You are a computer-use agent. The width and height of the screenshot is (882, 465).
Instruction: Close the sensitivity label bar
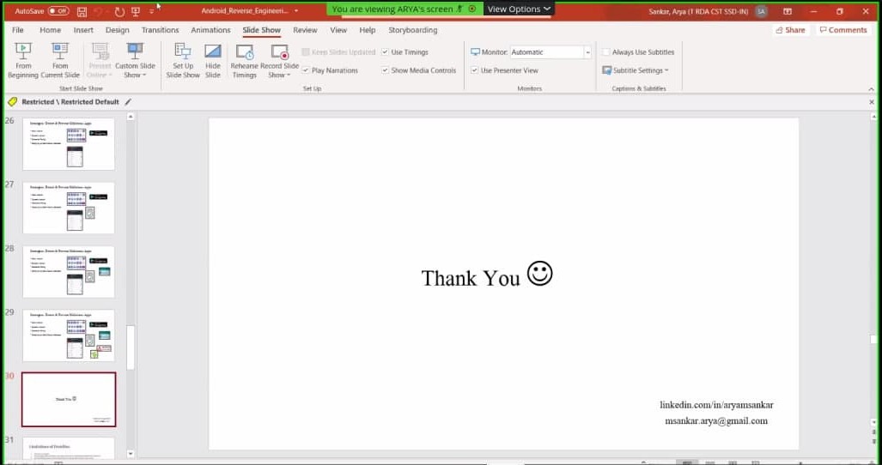point(872,102)
